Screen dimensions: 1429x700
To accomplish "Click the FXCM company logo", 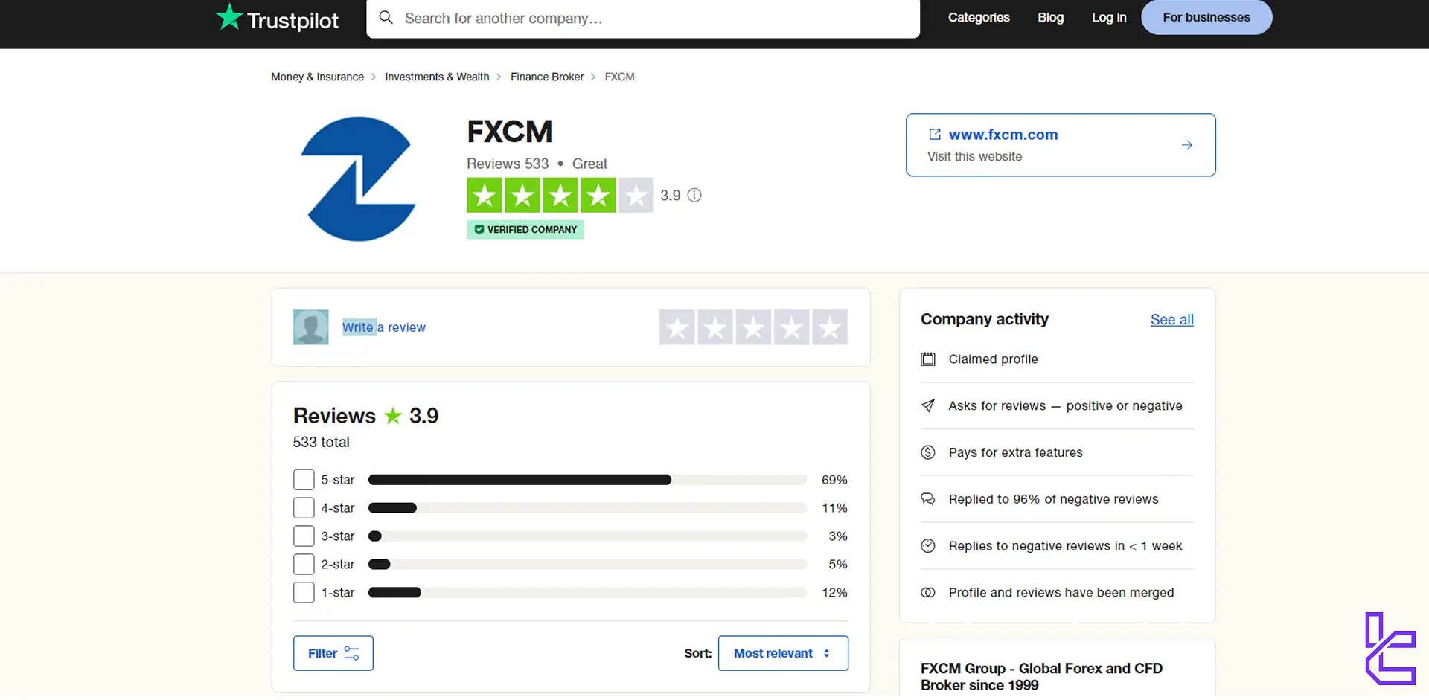I will [x=358, y=179].
